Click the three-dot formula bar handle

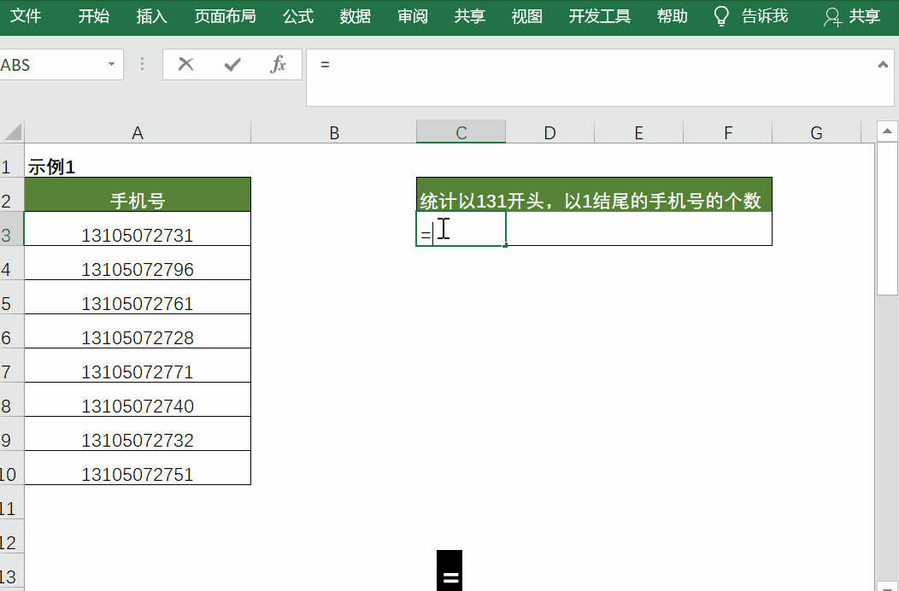point(142,64)
